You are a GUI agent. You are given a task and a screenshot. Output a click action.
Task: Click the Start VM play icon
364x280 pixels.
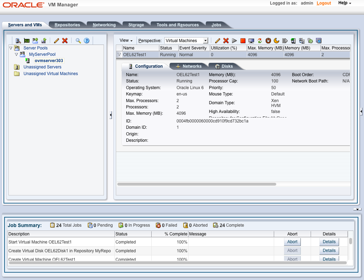click(x=234, y=41)
